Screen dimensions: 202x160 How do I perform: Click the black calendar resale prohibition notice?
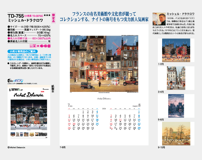click(29, 66)
